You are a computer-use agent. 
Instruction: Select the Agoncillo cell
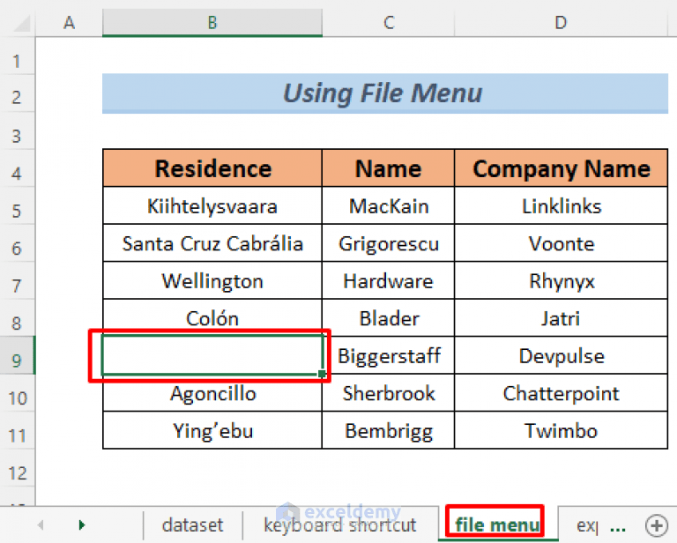[x=212, y=393]
